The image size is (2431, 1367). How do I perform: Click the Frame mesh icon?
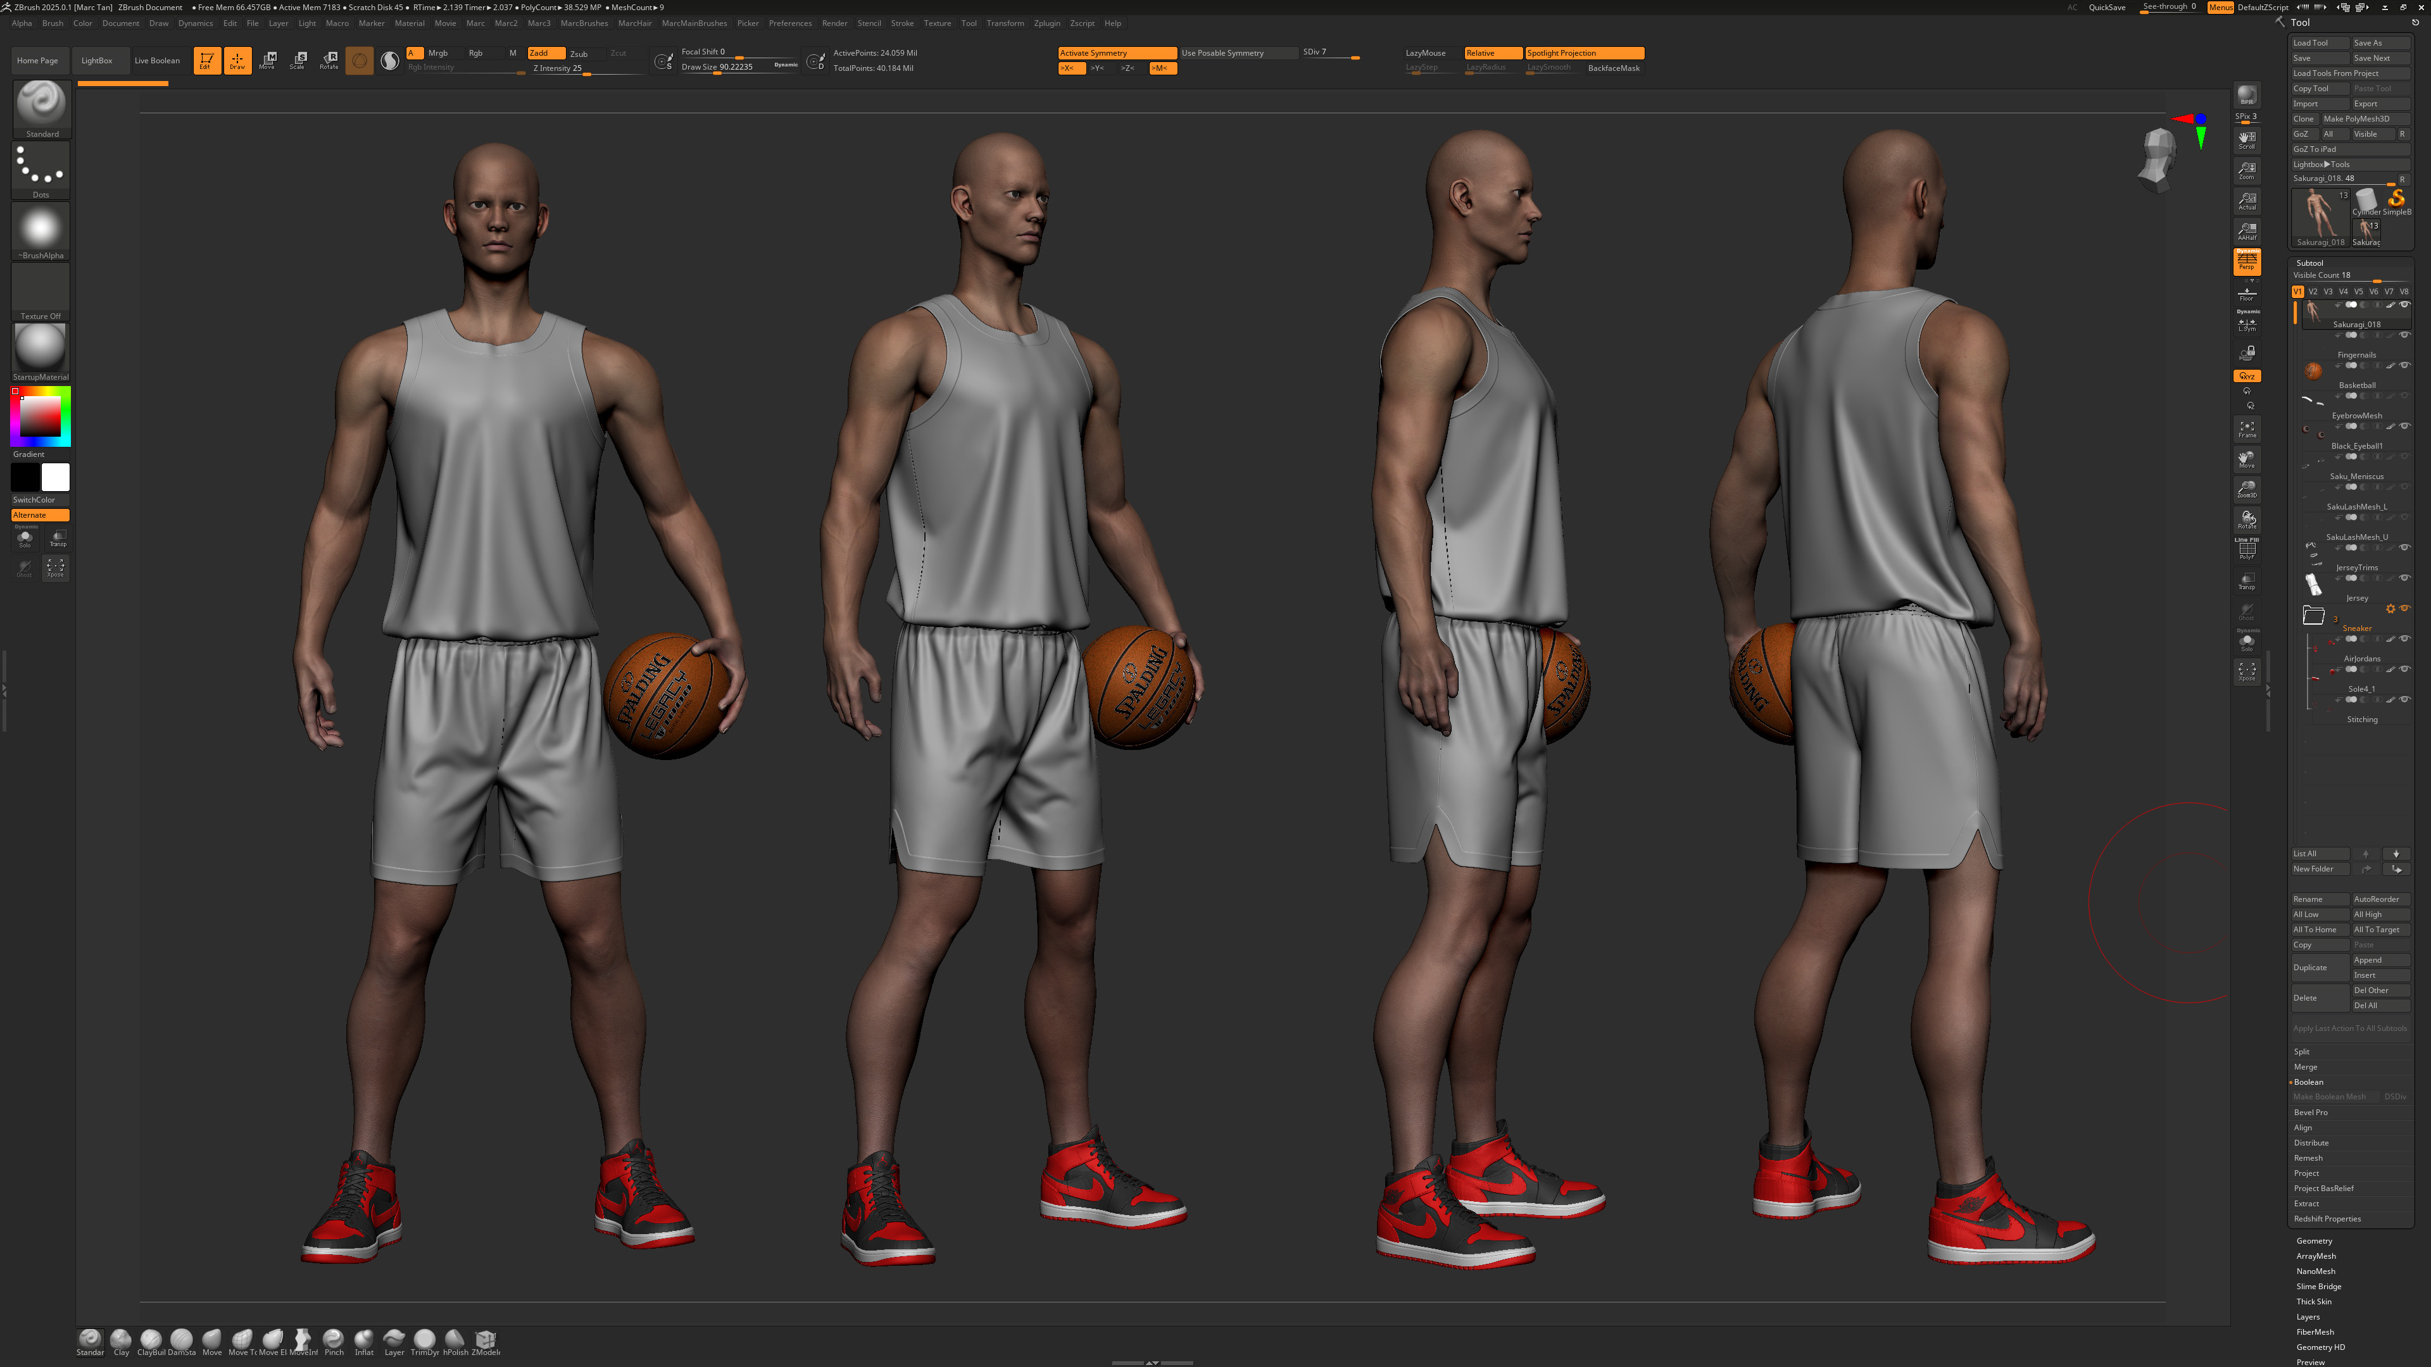click(x=2247, y=429)
